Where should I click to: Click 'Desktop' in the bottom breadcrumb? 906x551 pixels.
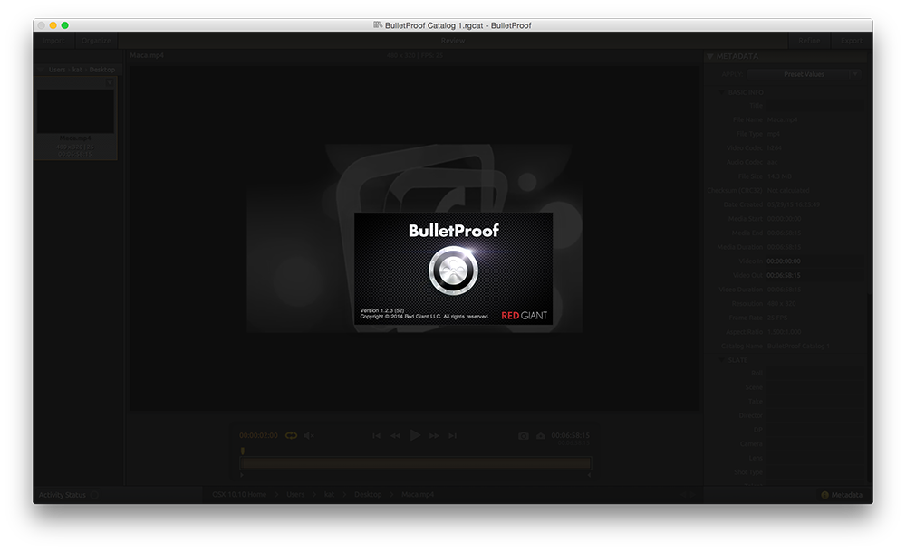click(x=368, y=495)
